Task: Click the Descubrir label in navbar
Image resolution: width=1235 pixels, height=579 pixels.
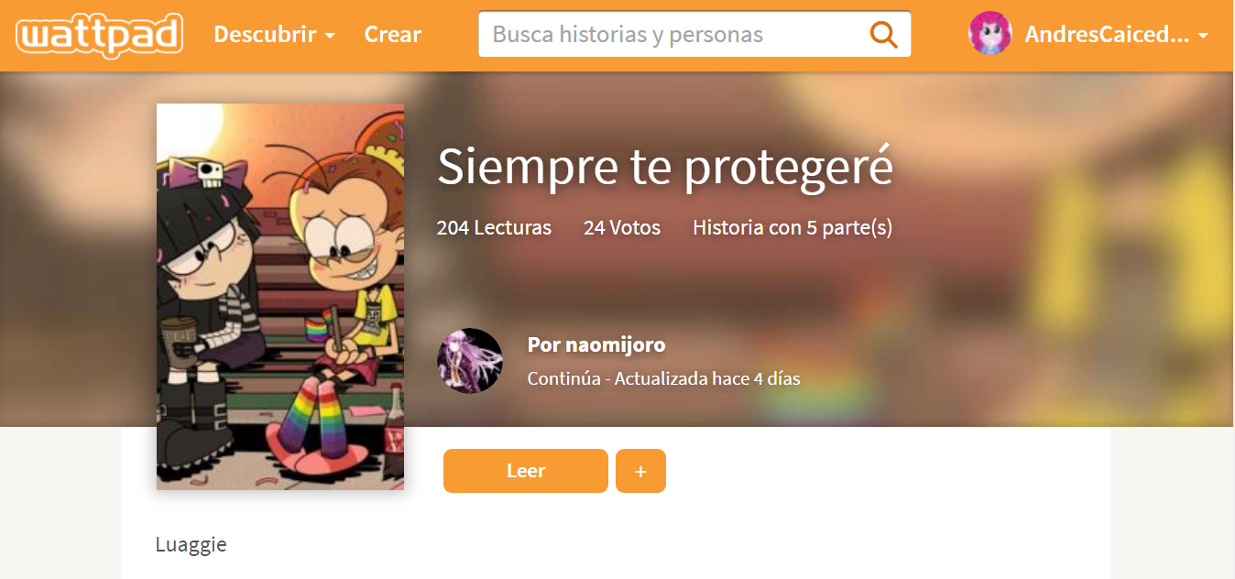Action: pos(265,35)
